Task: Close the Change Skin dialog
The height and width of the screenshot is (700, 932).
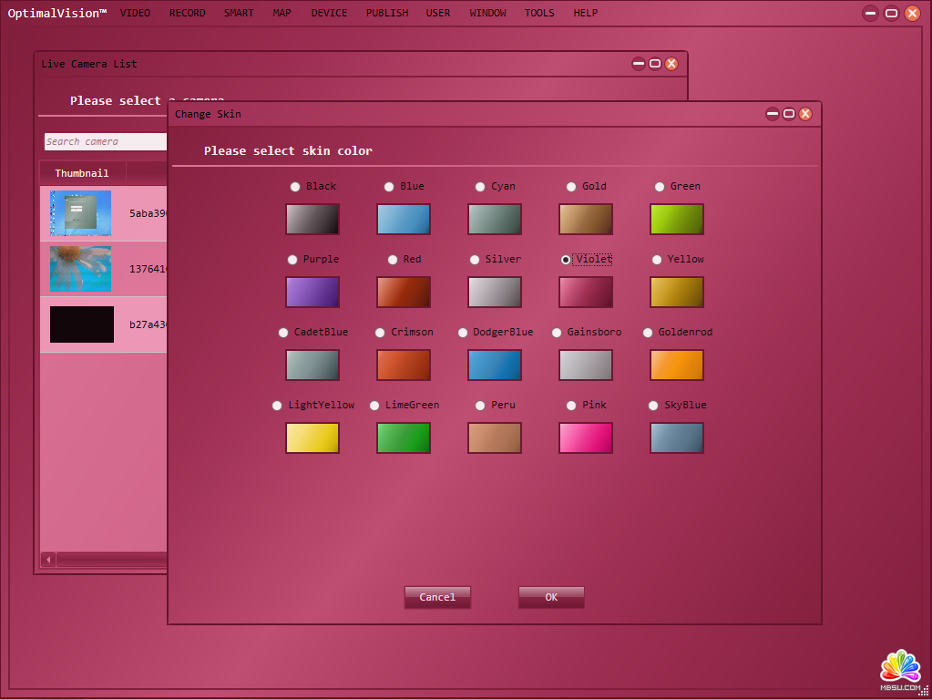Action: pyautogui.click(x=806, y=114)
